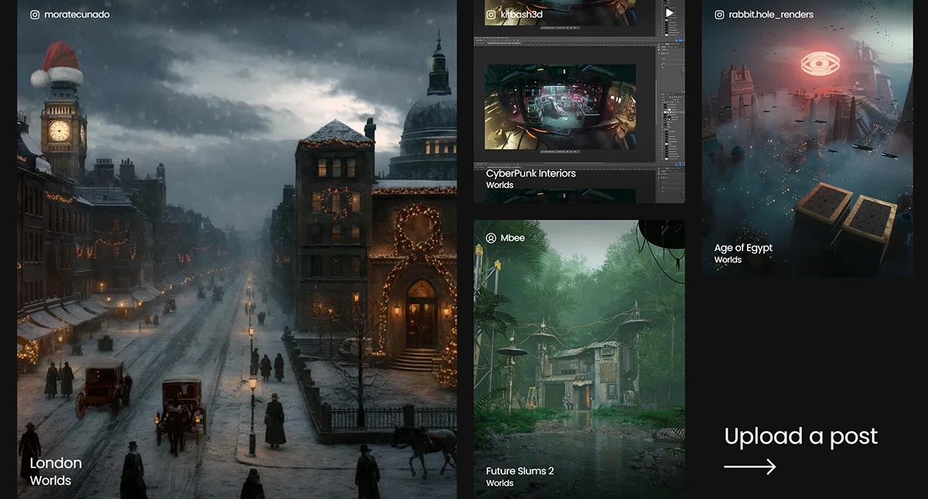Open the Age of Egypt title
928x499 pixels.
[743, 248]
